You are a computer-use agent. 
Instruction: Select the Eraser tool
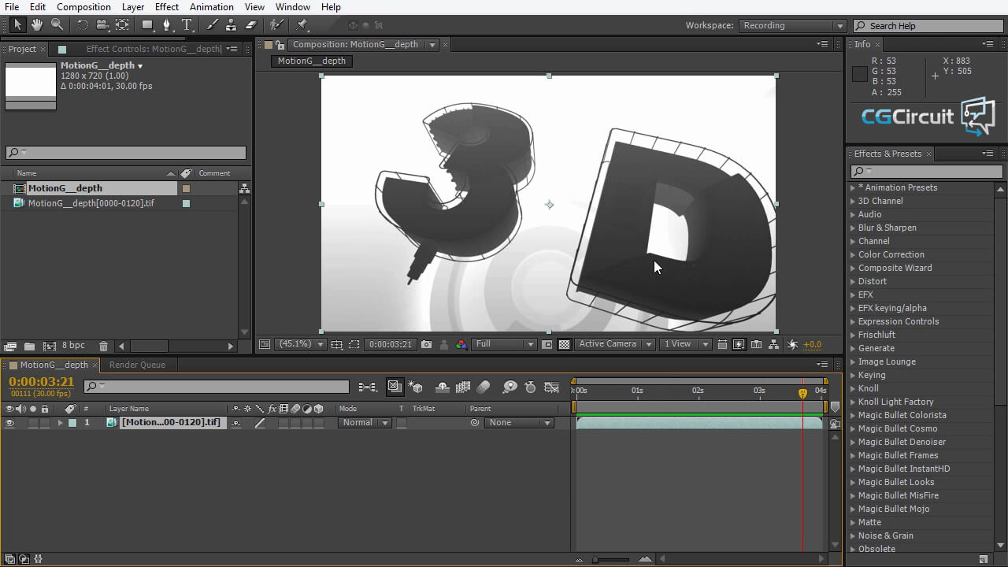pos(250,25)
